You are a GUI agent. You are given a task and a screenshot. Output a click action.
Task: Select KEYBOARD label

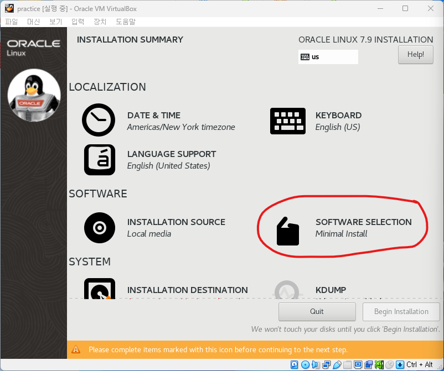tap(338, 116)
